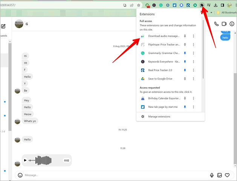
Task: Click the share page icon in address bar
Action: coord(131,5)
